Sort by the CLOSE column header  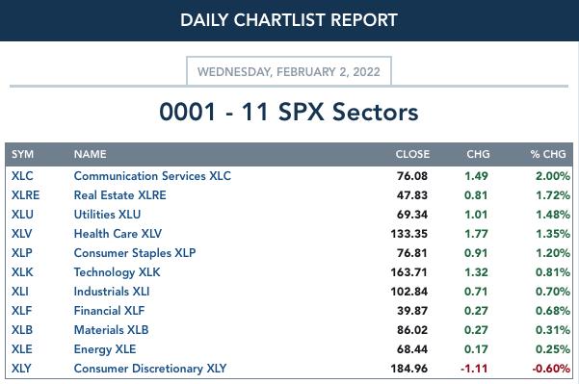[412, 154]
